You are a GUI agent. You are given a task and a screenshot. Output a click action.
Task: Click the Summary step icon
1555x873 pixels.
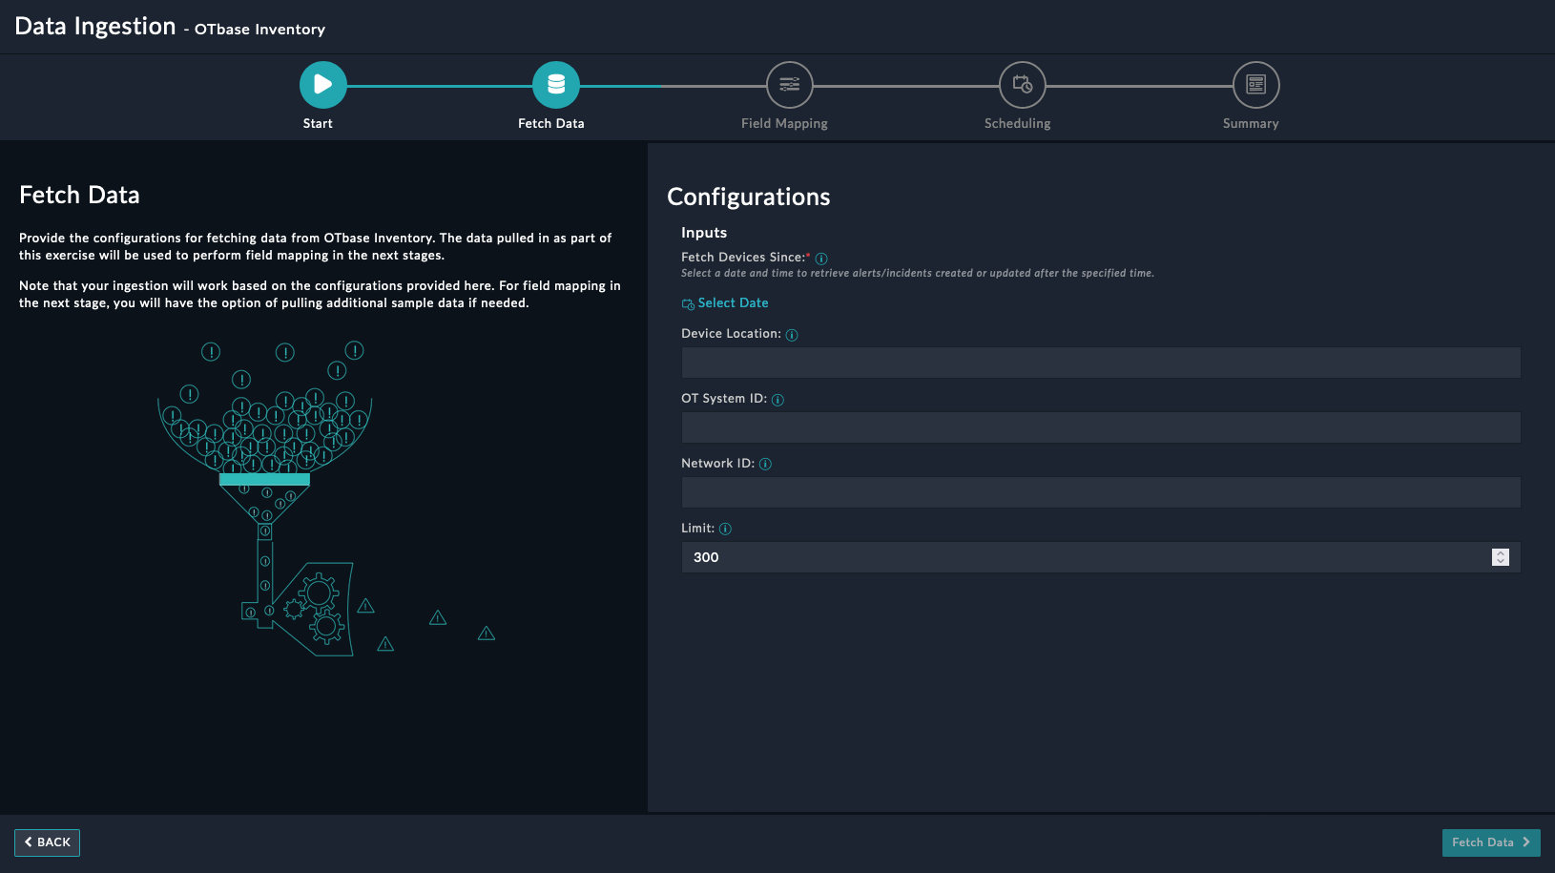pyautogui.click(x=1255, y=85)
